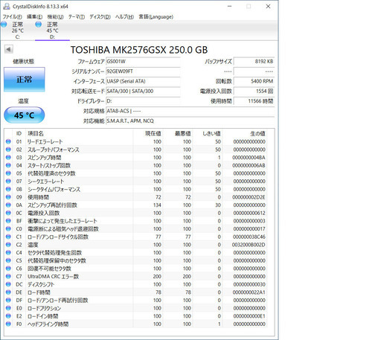381x340 pixels.
Task: Click the status icon for attribute E0
Action: (x=8, y=308)
